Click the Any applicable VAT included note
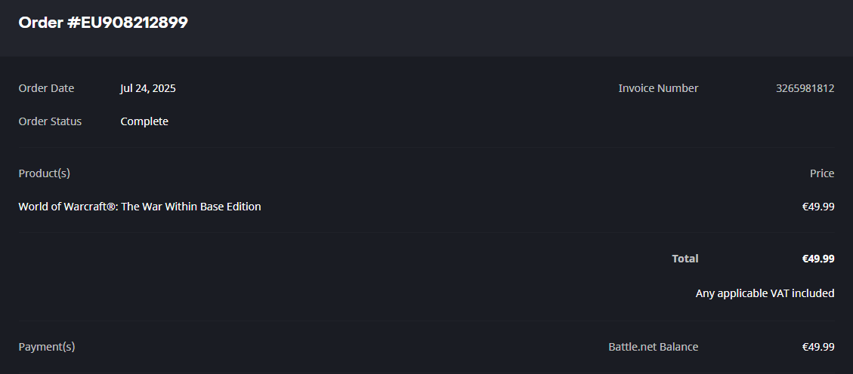The width and height of the screenshot is (853, 374). [x=765, y=293]
